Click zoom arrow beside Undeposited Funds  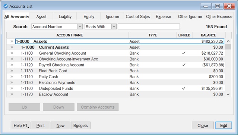(x=12, y=89)
